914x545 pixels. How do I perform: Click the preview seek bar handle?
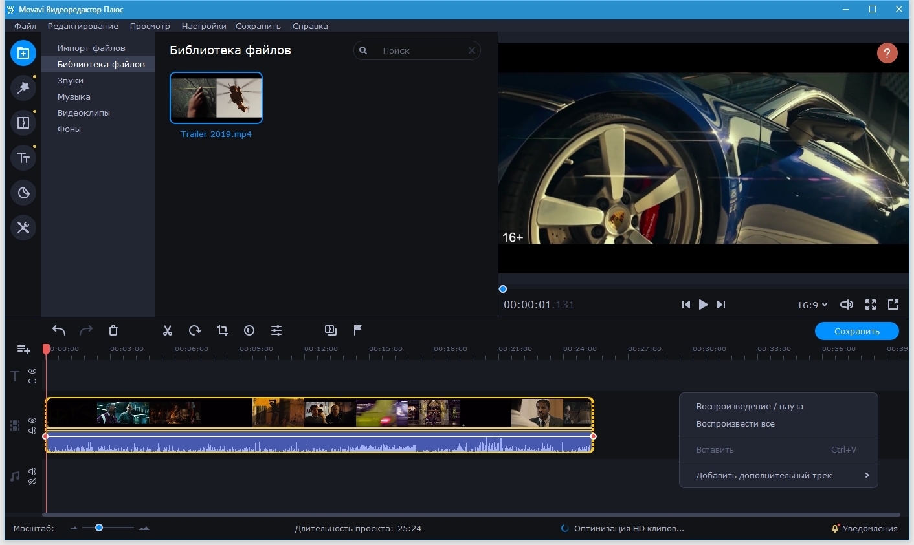[x=503, y=289]
